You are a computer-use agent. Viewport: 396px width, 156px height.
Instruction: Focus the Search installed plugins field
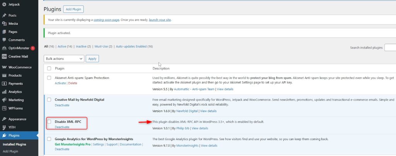tap(390, 48)
